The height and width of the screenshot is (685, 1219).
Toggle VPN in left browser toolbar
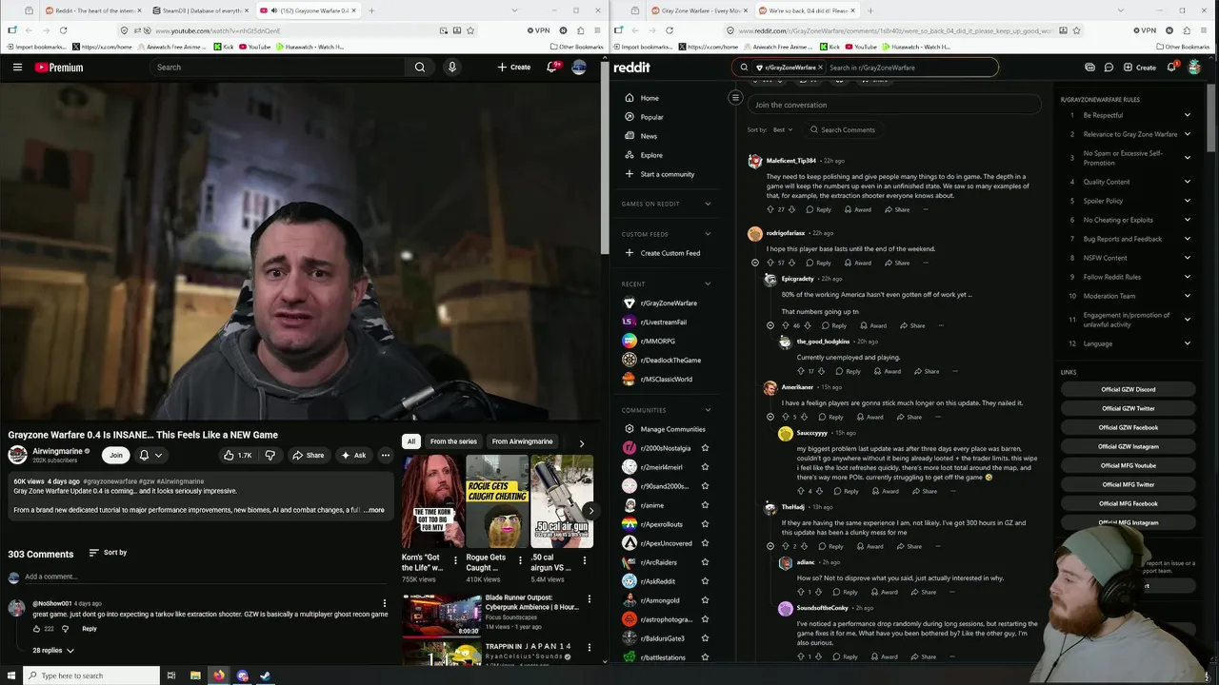click(539, 30)
